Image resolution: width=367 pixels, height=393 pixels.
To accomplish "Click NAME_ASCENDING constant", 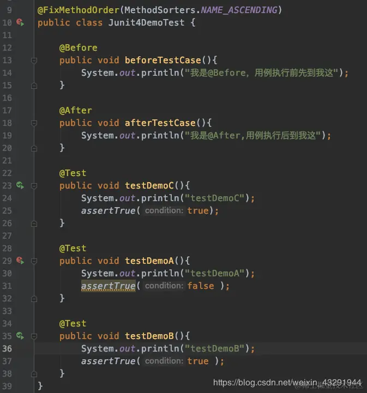I will [x=239, y=10].
